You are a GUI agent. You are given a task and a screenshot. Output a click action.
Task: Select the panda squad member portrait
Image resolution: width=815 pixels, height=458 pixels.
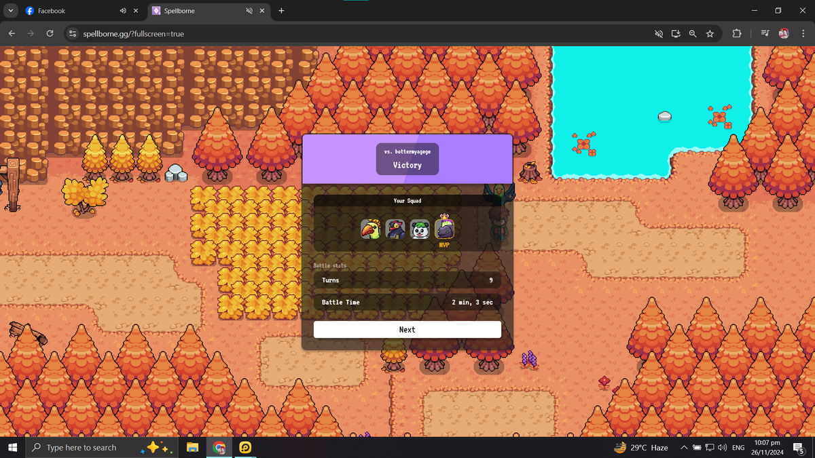[420, 229]
